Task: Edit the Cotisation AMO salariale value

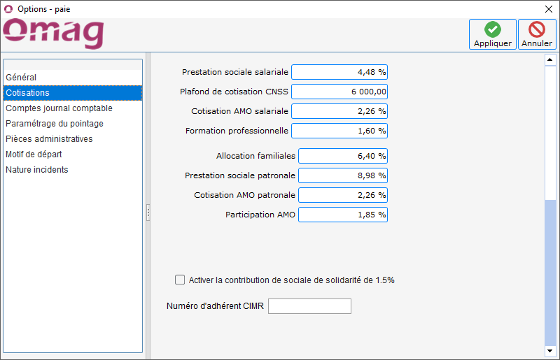Action: pos(339,111)
